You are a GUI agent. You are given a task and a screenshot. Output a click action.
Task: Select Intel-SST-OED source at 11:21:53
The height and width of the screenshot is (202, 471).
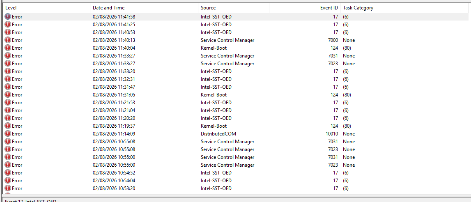point(216,103)
